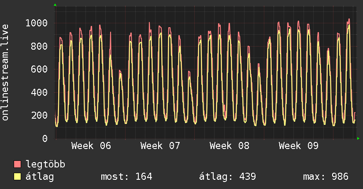
Task: Click the 'max: 986' statistic
Action: [x=326, y=177]
